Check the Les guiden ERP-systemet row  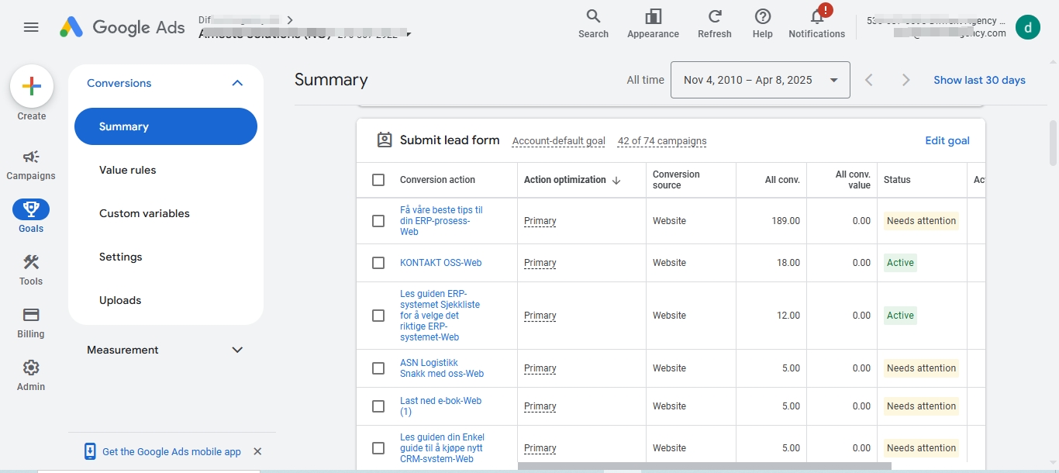(378, 316)
